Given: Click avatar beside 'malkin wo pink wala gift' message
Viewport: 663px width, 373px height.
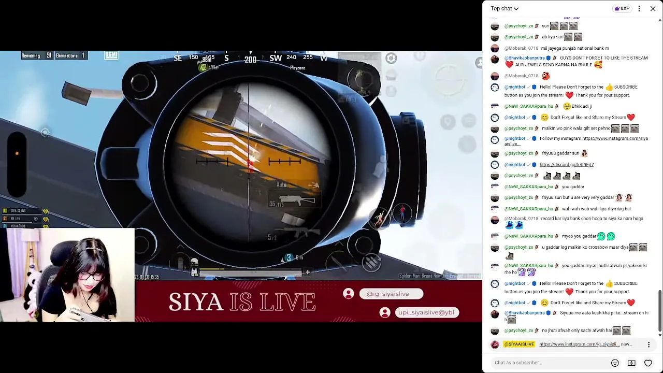Looking at the screenshot, I should coord(495,128).
